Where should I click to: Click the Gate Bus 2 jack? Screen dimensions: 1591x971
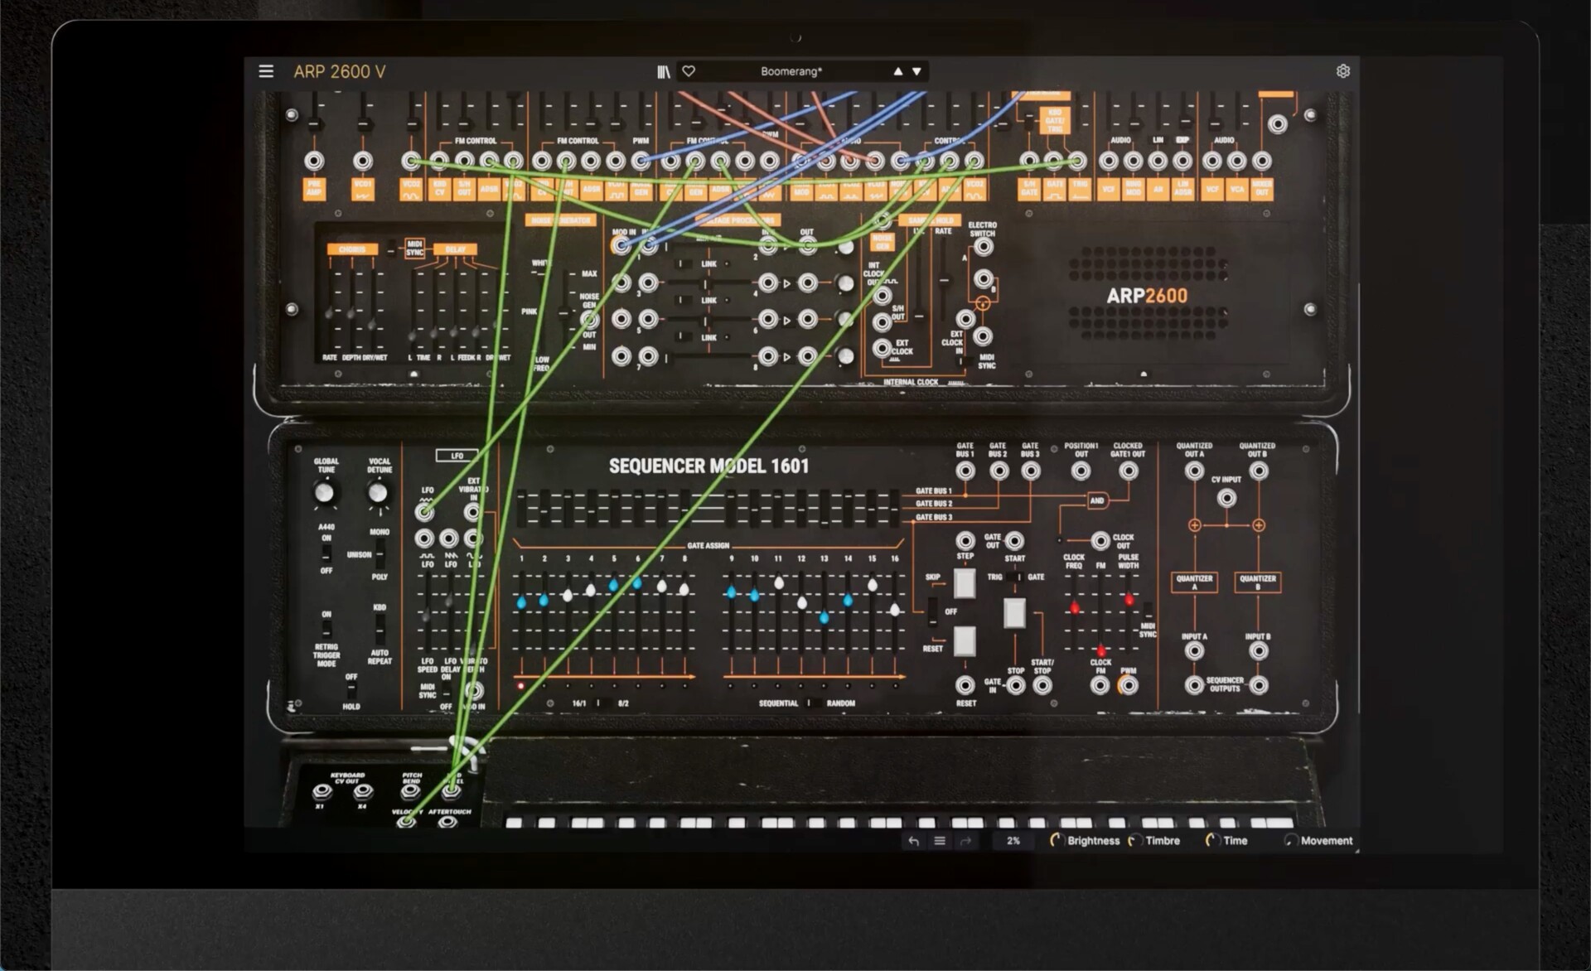[x=999, y=471]
